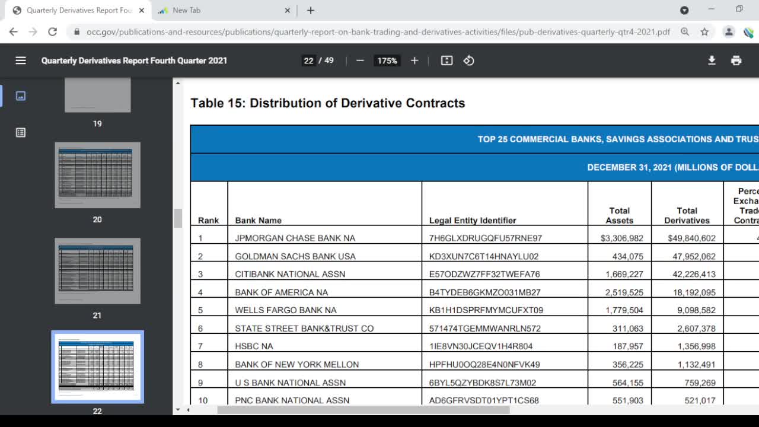Open page 20 thumbnail
This screenshot has height=427, width=759.
tap(97, 175)
